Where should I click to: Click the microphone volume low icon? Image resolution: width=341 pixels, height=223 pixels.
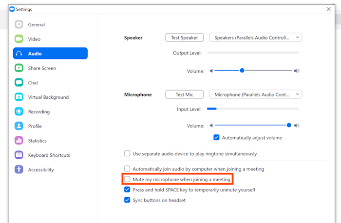(x=211, y=126)
